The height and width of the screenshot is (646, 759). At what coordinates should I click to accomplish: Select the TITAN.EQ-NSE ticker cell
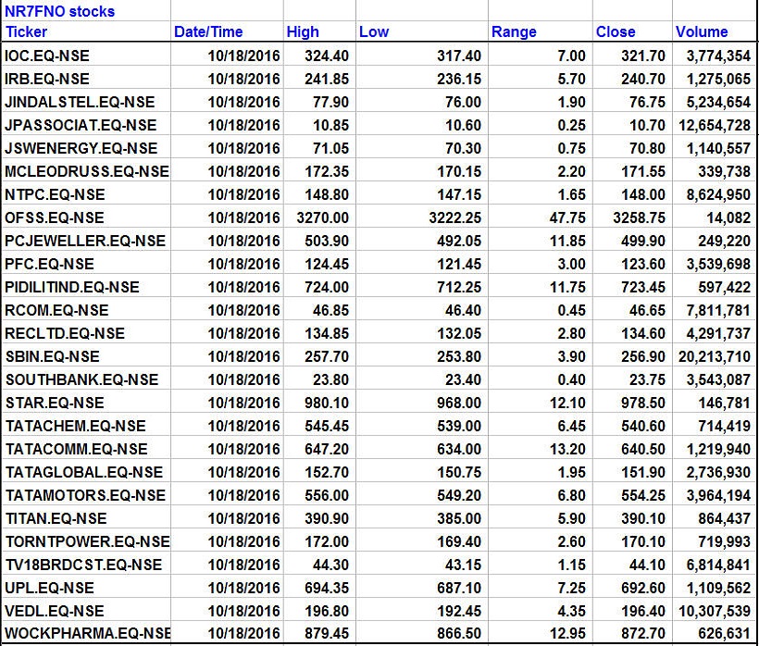coord(56,518)
